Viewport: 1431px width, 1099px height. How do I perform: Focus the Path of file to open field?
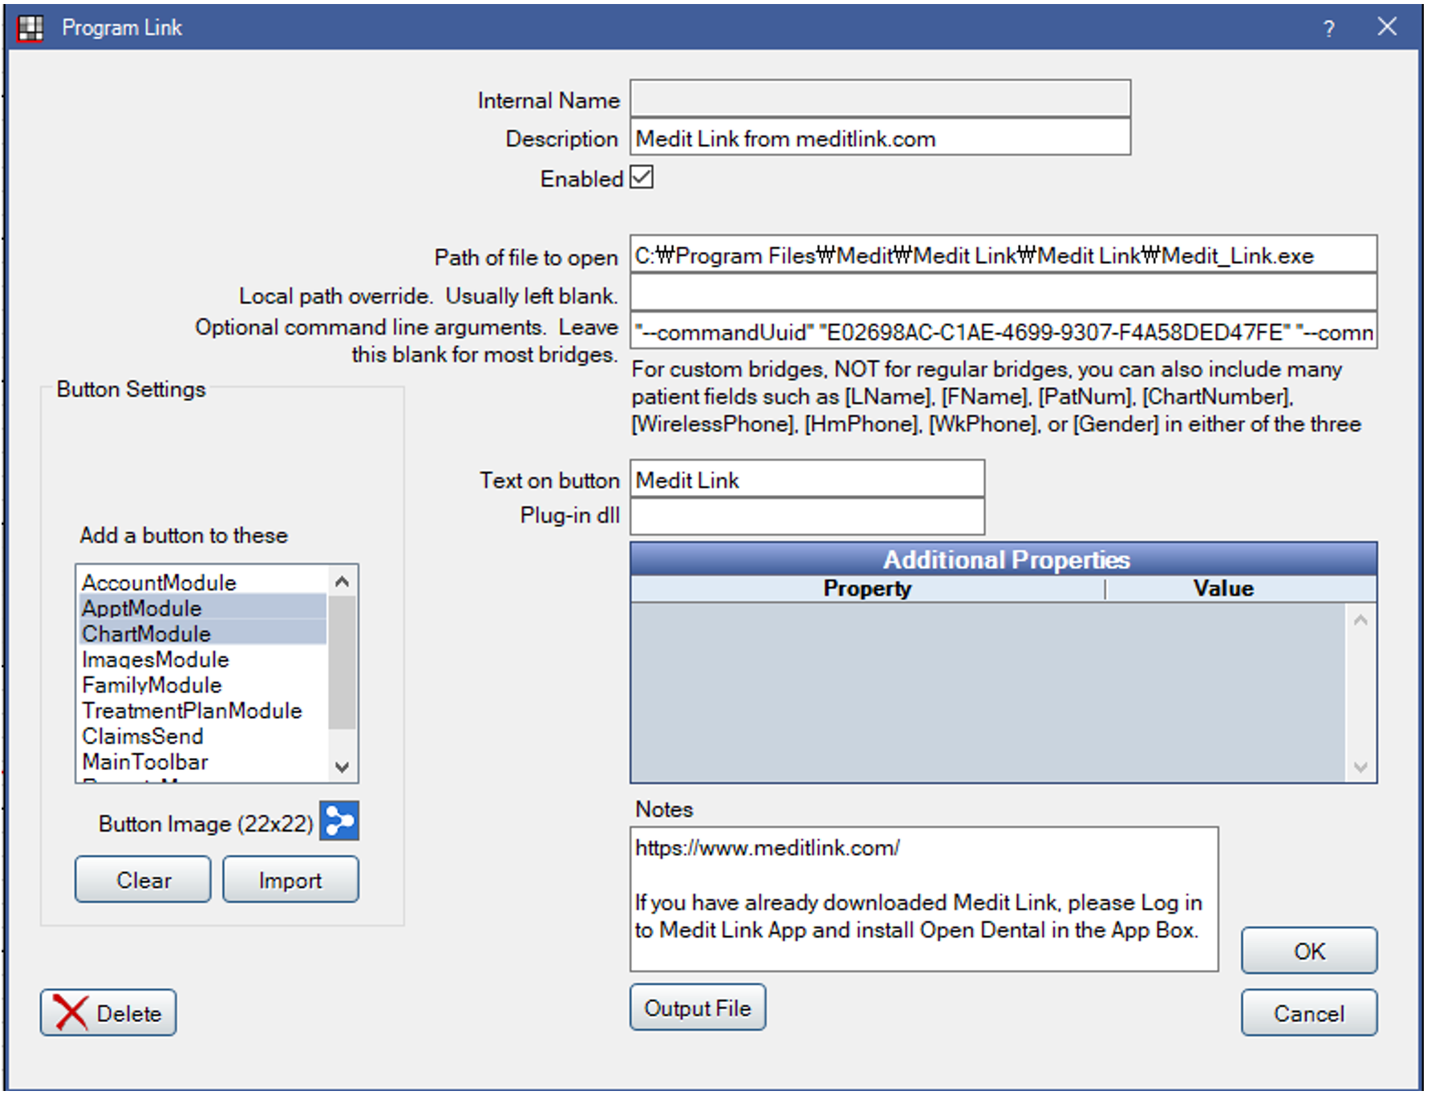click(x=1003, y=255)
